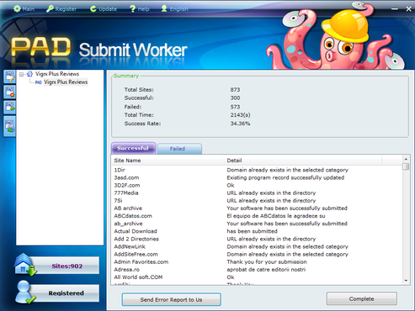Click the submit PAD file sidebar icon
Image resolution: width=415 pixels, height=311 pixels.
click(x=10, y=108)
